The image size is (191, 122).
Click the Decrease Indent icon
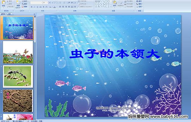[x=69, y=3]
